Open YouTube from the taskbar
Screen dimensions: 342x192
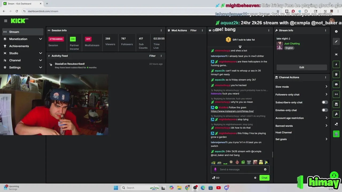(x=219, y=188)
